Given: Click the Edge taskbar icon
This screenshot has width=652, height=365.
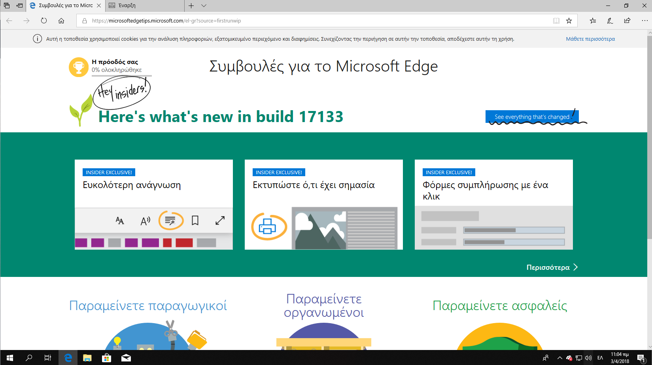Looking at the screenshot, I should pos(68,358).
